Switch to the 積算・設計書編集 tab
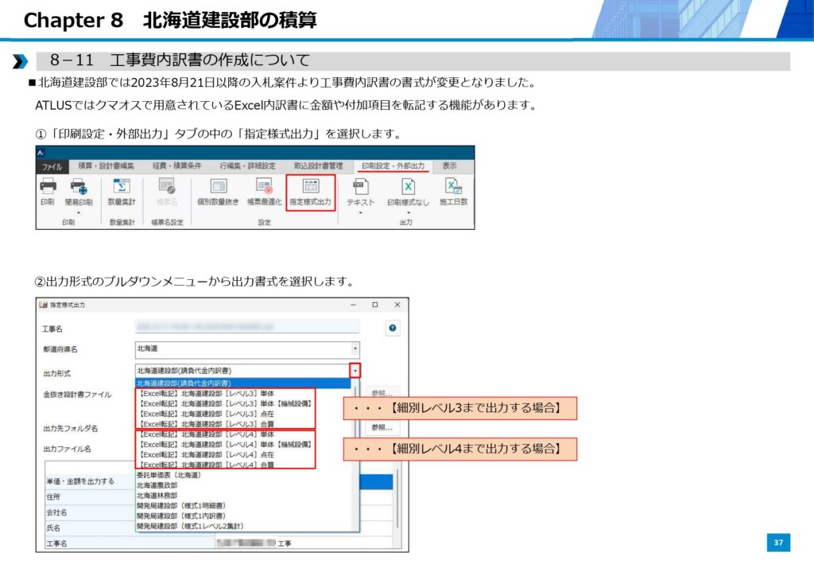814x576 pixels. click(107, 165)
